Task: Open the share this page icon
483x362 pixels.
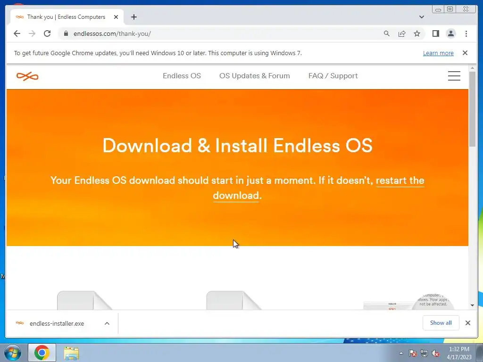Action: click(402, 33)
